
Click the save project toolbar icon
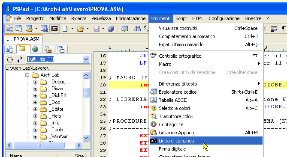point(44,29)
